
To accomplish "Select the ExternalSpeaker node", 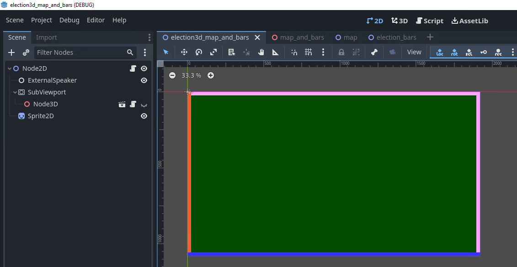I will (53, 80).
